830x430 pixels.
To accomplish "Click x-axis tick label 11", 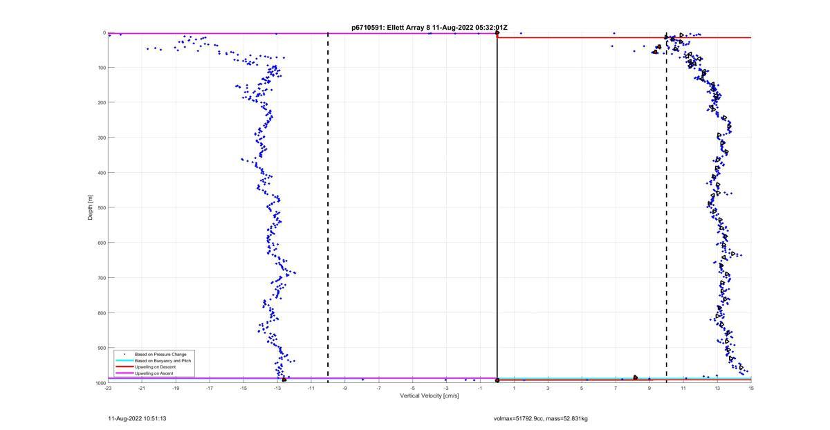I will pos(683,388).
